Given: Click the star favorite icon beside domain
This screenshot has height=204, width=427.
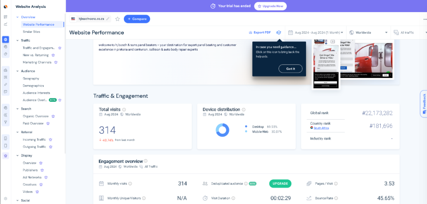Looking at the screenshot, I should 118,19.
